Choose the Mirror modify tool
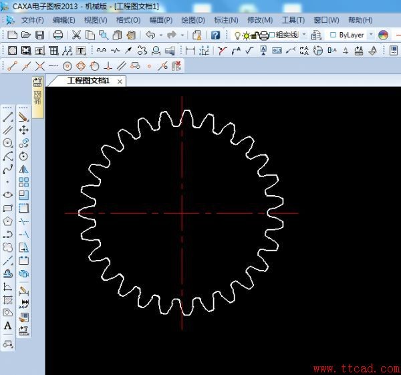Screen dimensions: 401x375 pyautogui.click(x=23, y=168)
